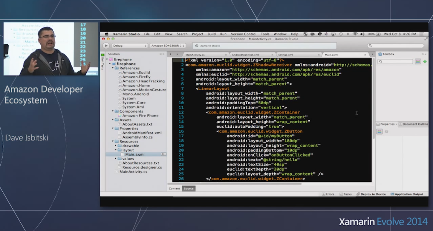This screenshot has width=433, height=231.
Task: Click the gear options icon beside Main.axml
Action: point(163,154)
